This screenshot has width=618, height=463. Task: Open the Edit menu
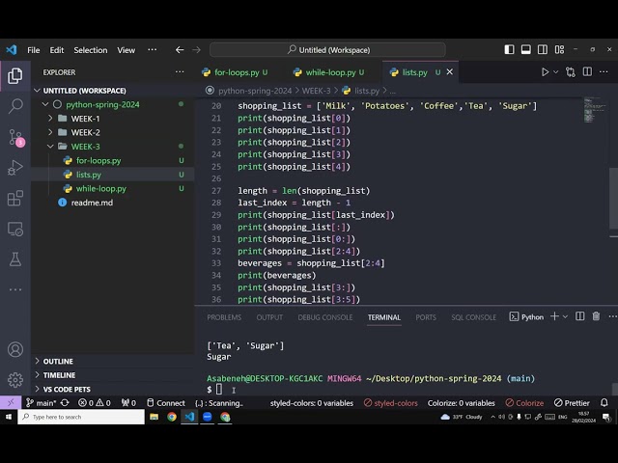tap(56, 50)
